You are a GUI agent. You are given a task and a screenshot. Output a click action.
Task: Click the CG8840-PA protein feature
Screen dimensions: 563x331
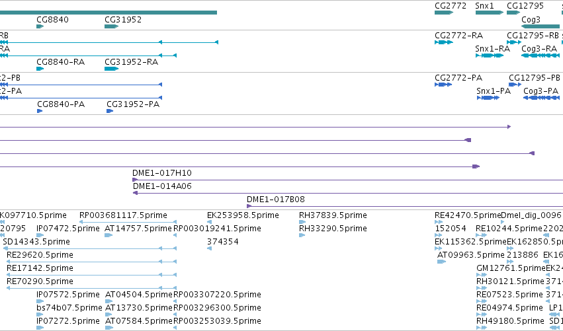(40, 111)
